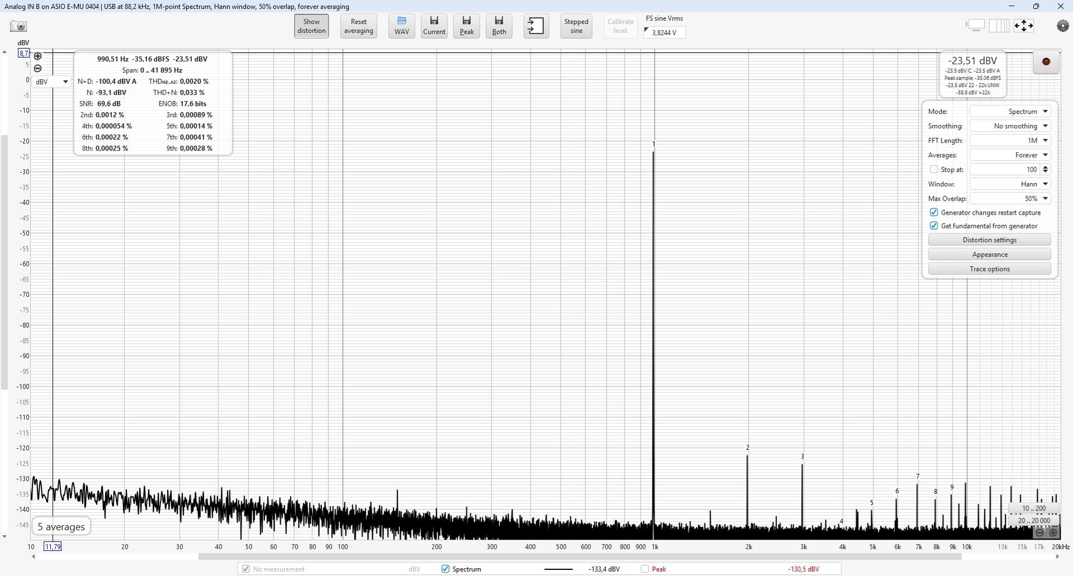Open the Appearance options
Image resolution: width=1073 pixels, height=576 pixels.
pyautogui.click(x=989, y=255)
